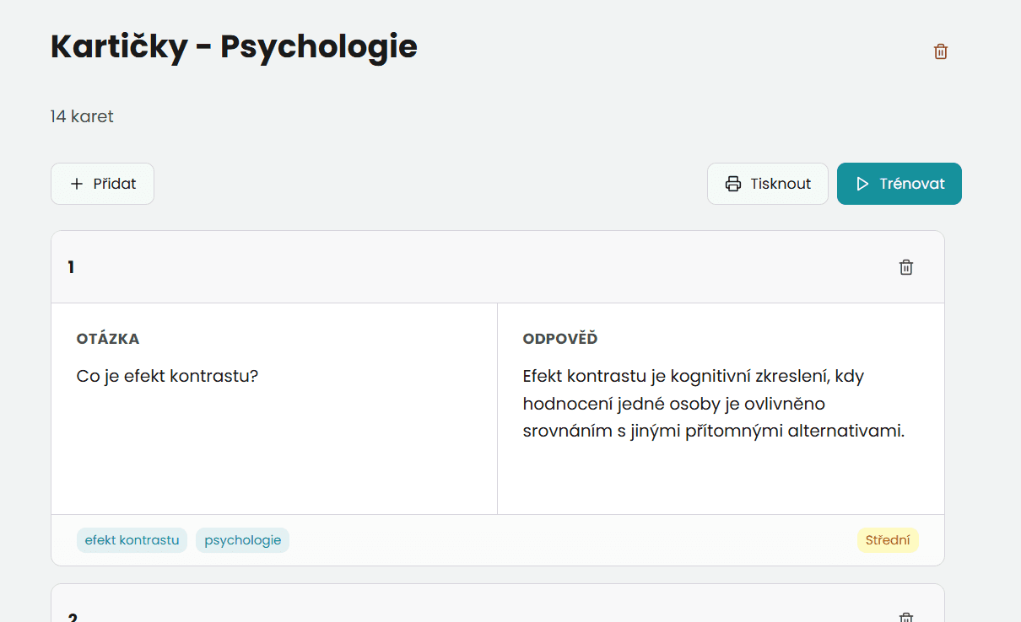
Task: Click the remove icon in card 1 header
Action: (x=905, y=266)
